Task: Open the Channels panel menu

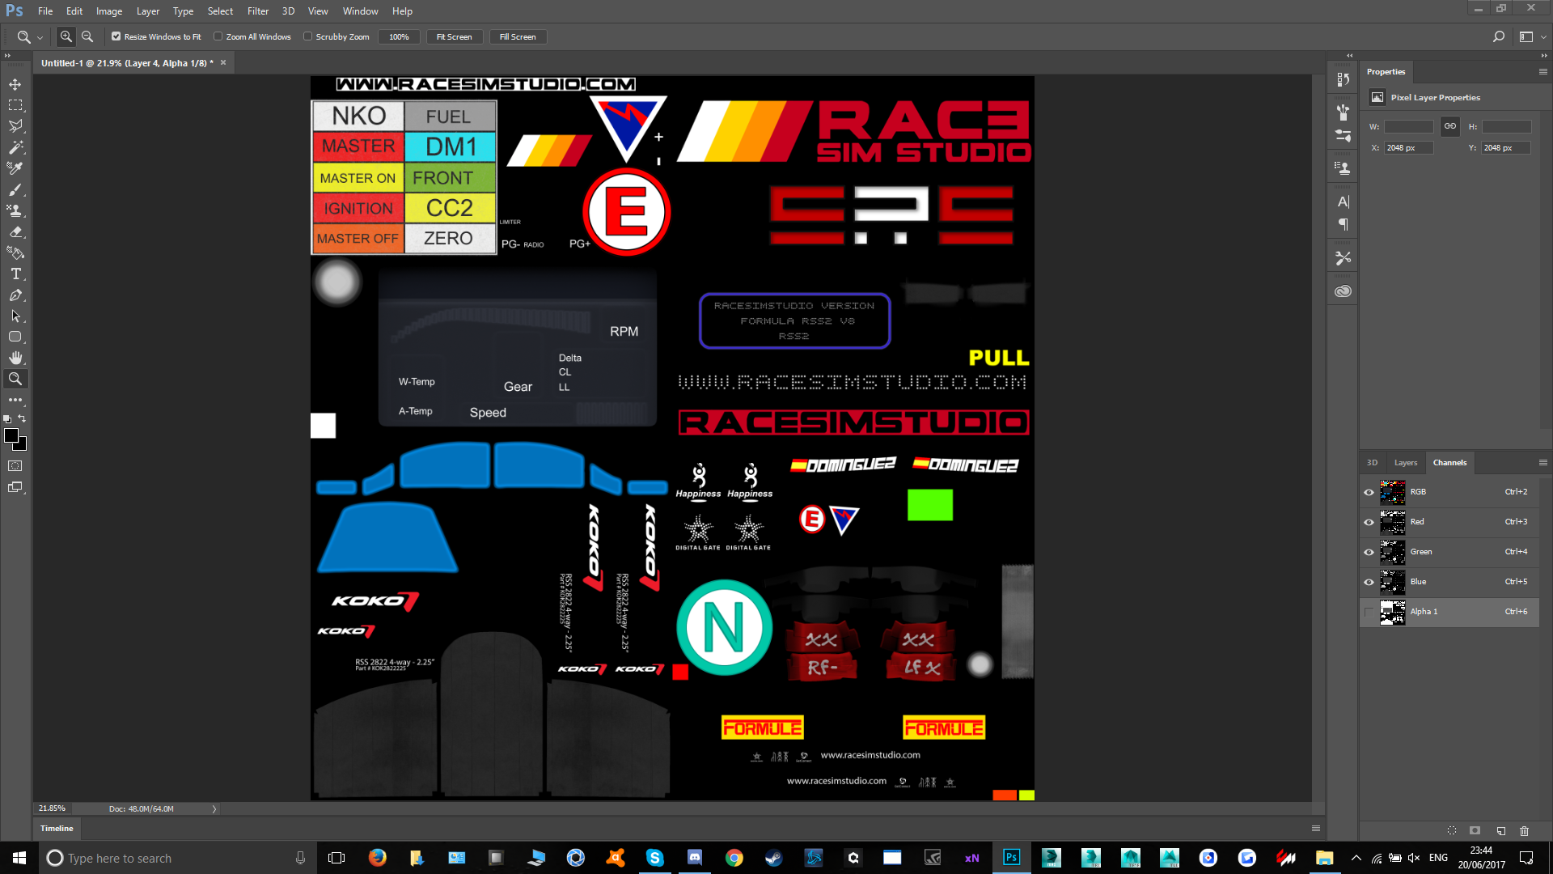Action: point(1542,463)
